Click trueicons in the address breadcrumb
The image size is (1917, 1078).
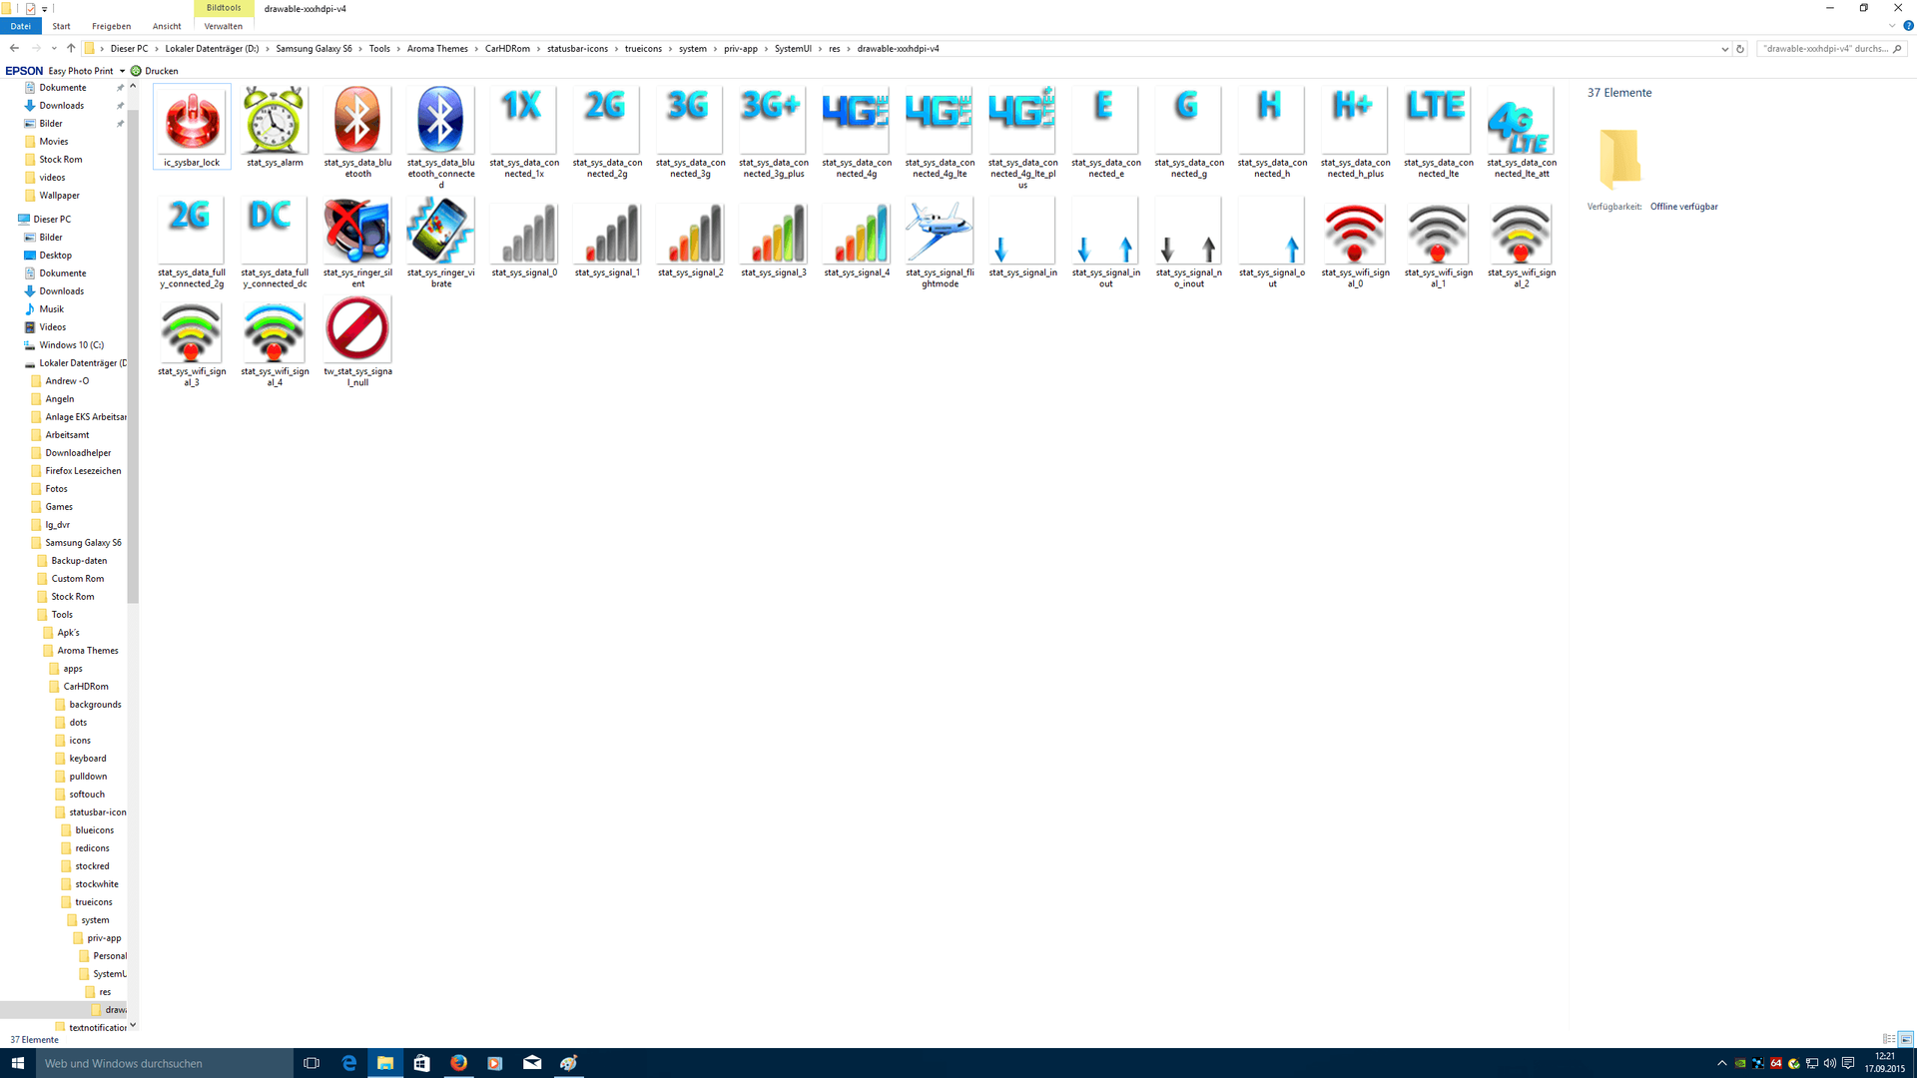[643, 48]
